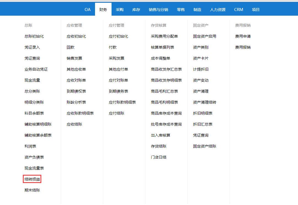The width and height of the screenshot is (298, 205).
Task: Open 固定资产启用
Action: click(205, 36)
